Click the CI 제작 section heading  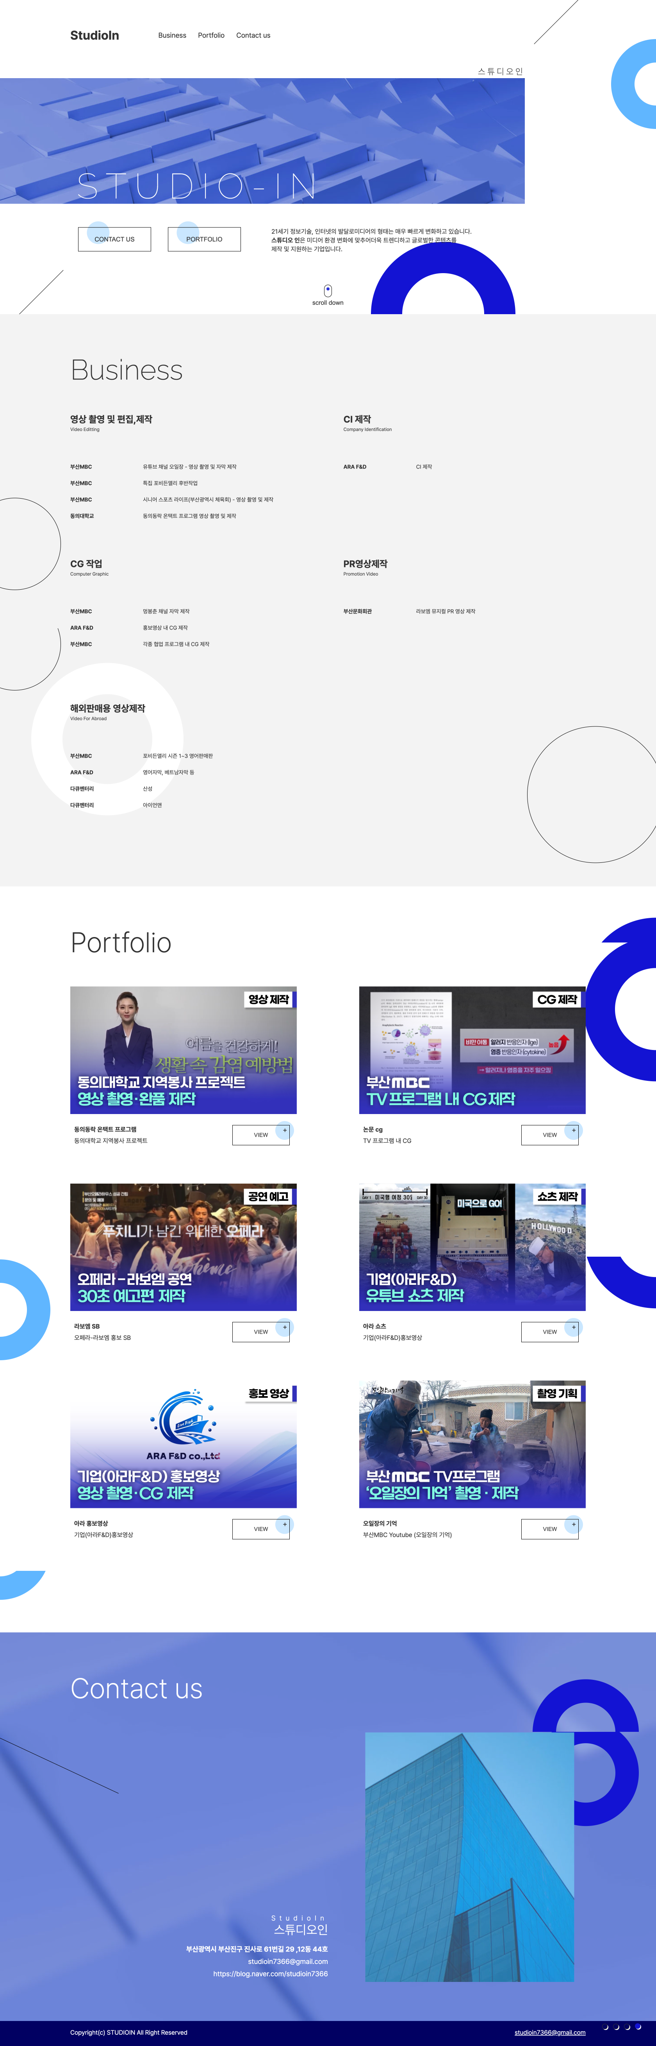click(357, 419)
